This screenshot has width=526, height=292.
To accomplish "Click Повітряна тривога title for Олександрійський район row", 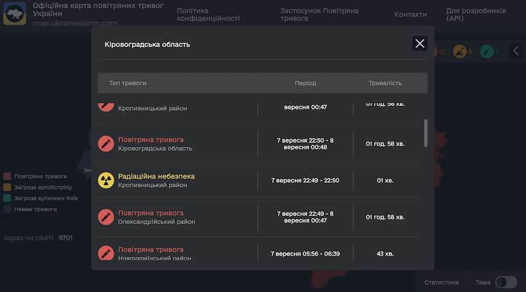I will [151, 212].
